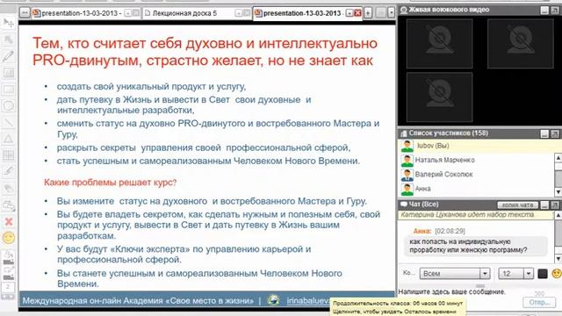Click the Копия чата button
Viewport: 562px width, 316px height.
517,205
